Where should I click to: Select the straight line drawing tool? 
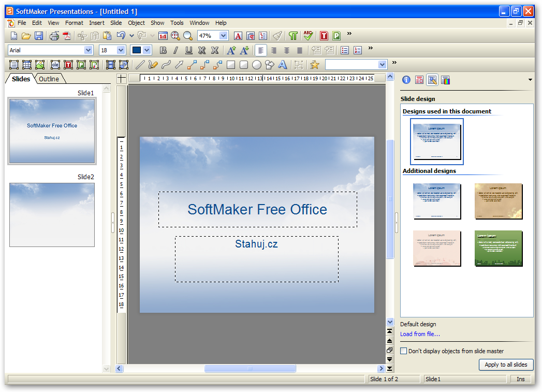pos(140,65)
